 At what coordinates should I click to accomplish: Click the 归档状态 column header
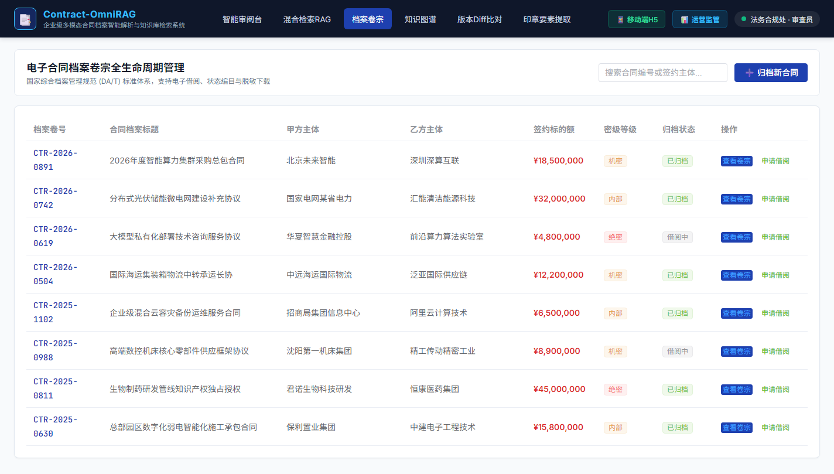pyautogui.click(x=679, y=129)
